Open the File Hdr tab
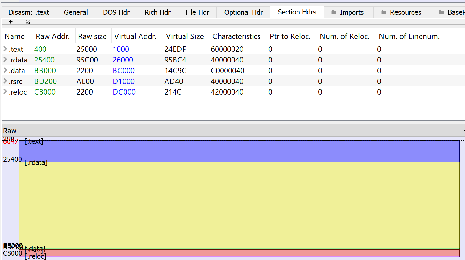The height and width of the screenshot is (260, 465). [197, 12]
